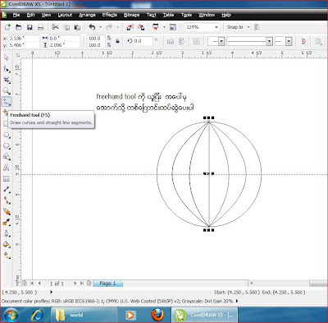
Task: Click the Copy icon
Action: (x=66, y=27)
